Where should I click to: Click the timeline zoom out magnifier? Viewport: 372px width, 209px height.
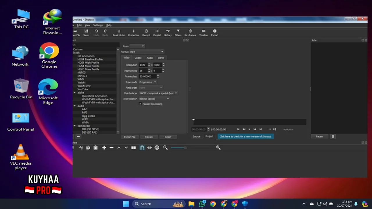coord(165,148)
